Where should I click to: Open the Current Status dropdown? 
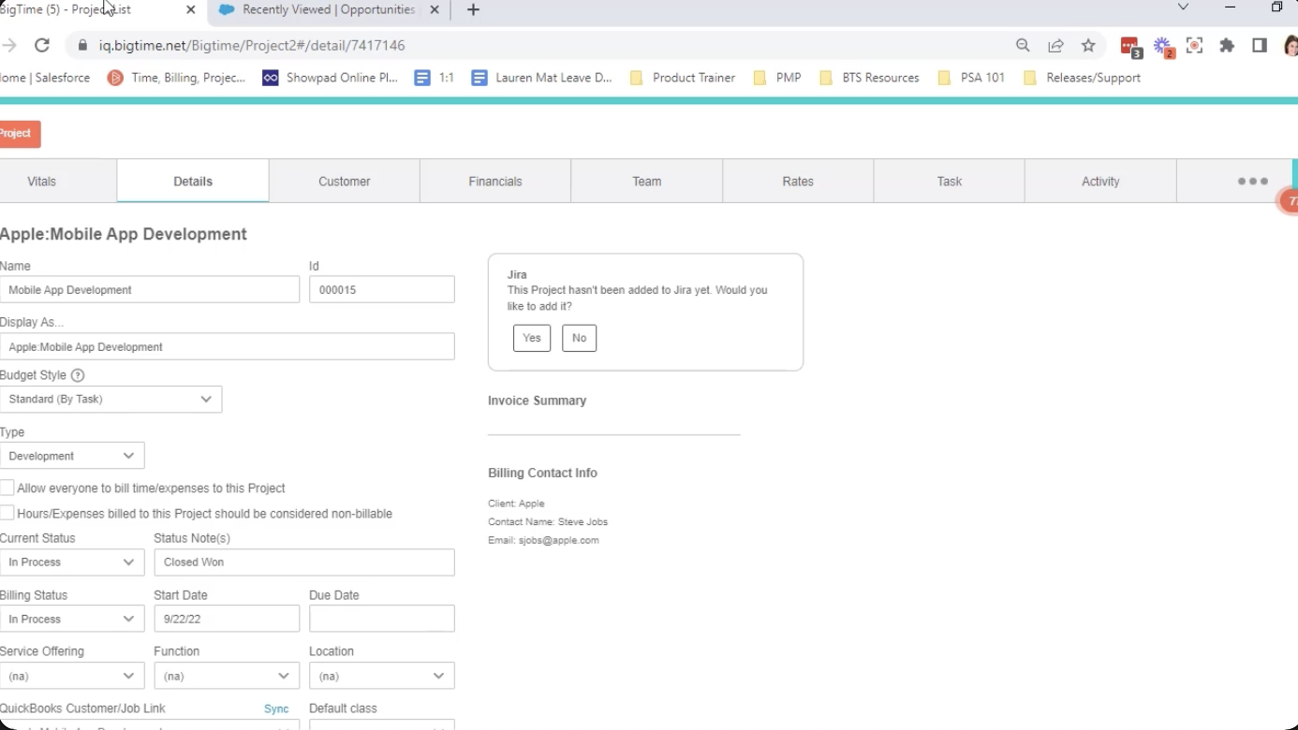[72, 562]
